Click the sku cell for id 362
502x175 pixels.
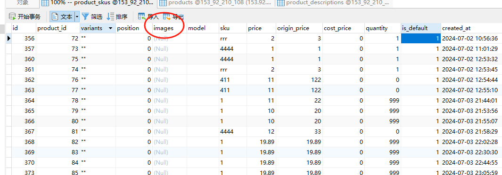point(233,80)
